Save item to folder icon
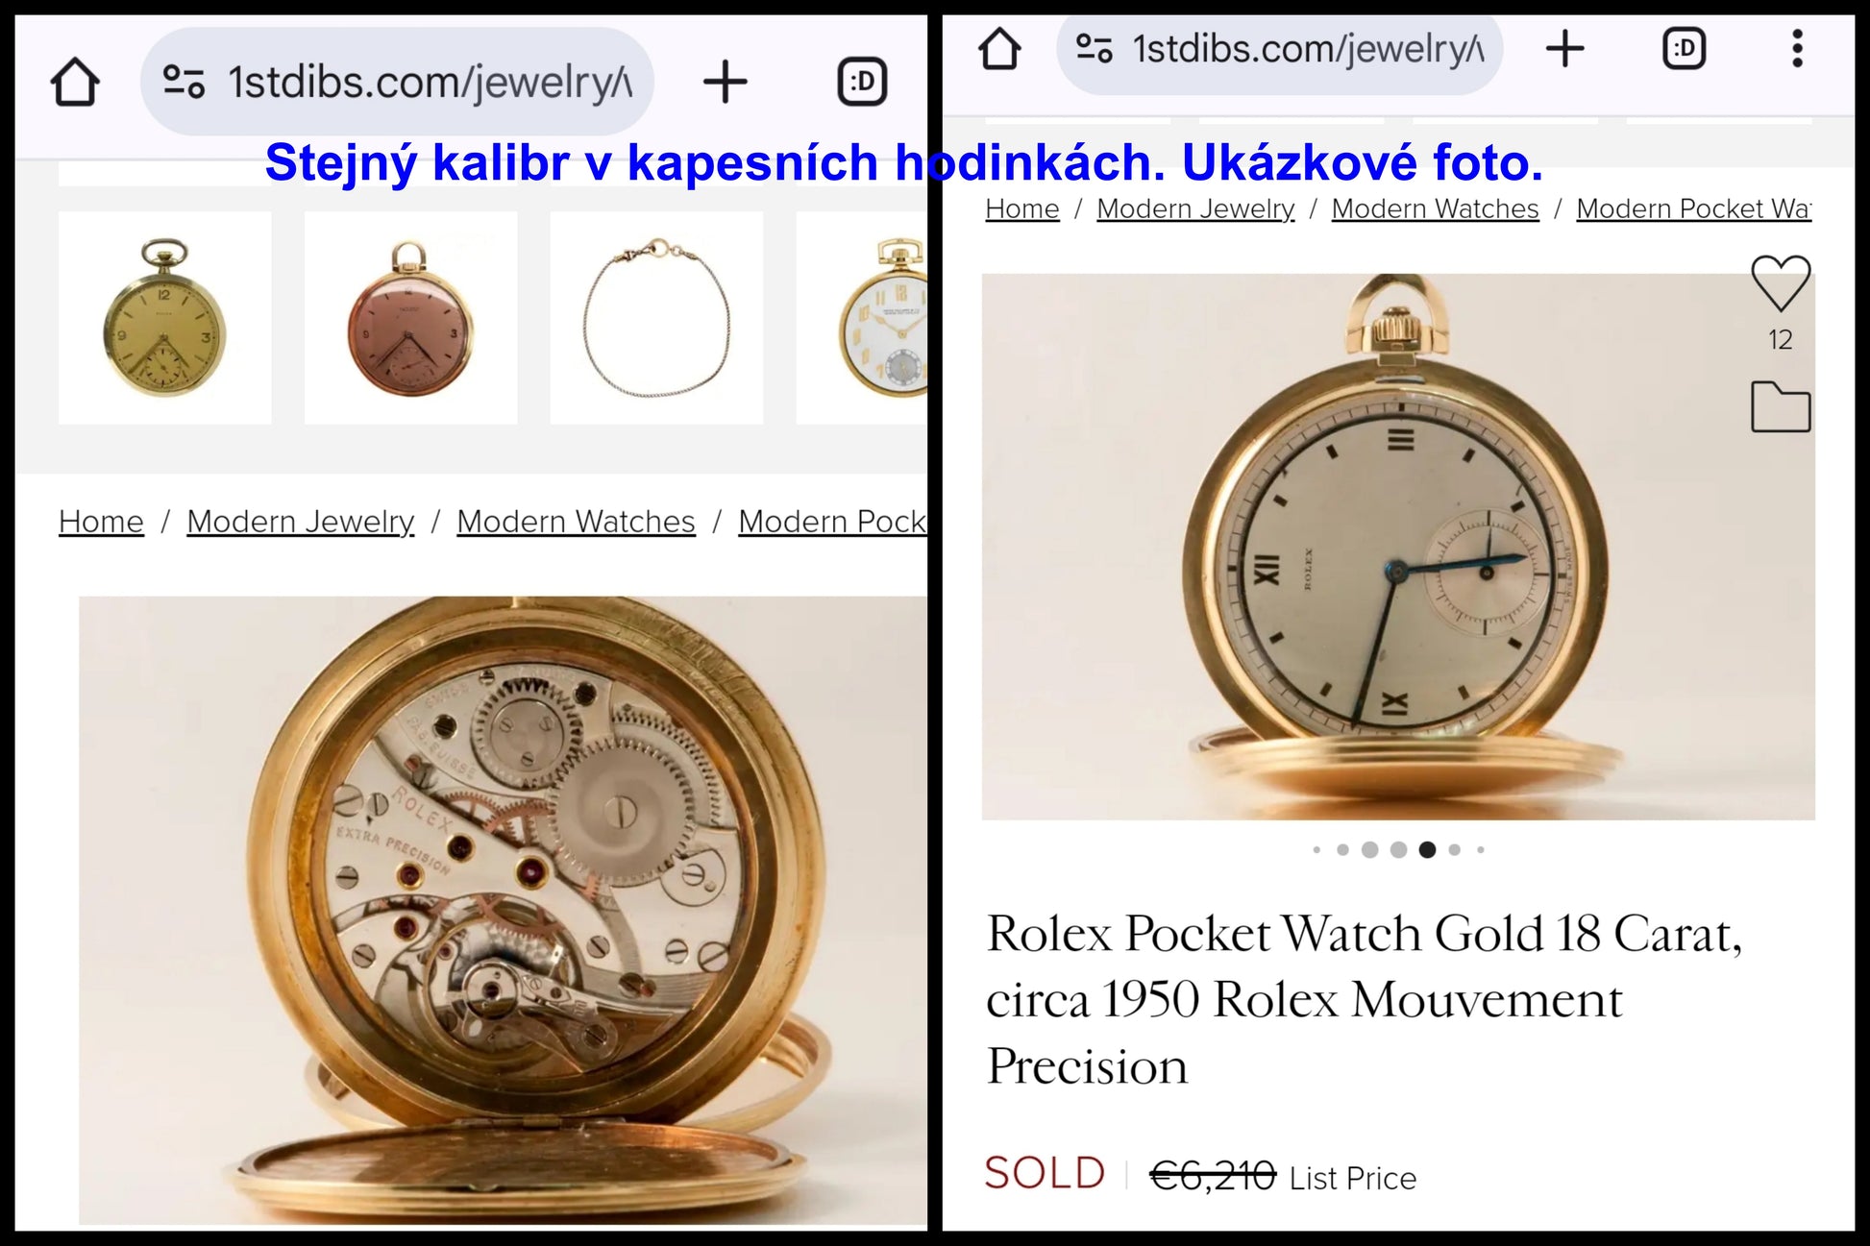 coord(1781,407)
